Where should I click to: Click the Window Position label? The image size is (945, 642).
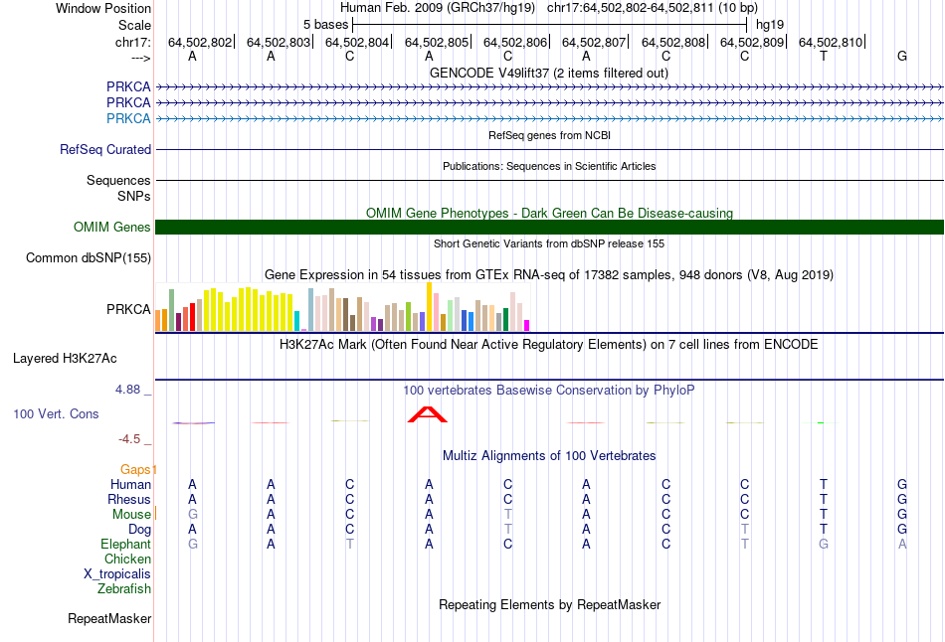103,8
